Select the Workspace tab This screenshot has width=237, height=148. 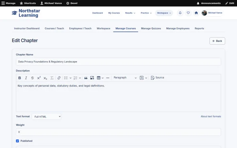pyautogui.click(x=103, y=28)
